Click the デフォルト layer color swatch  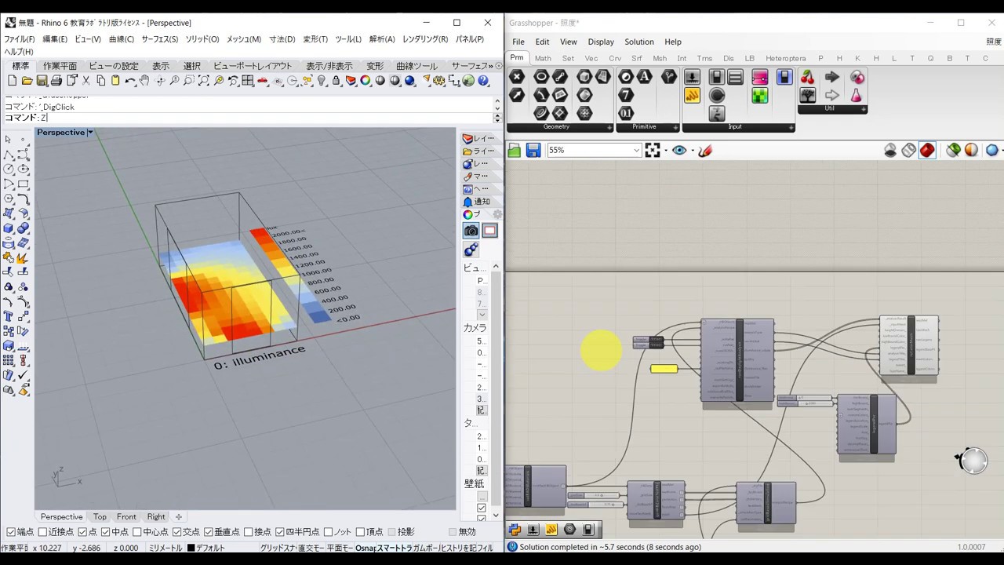point(191,548)
